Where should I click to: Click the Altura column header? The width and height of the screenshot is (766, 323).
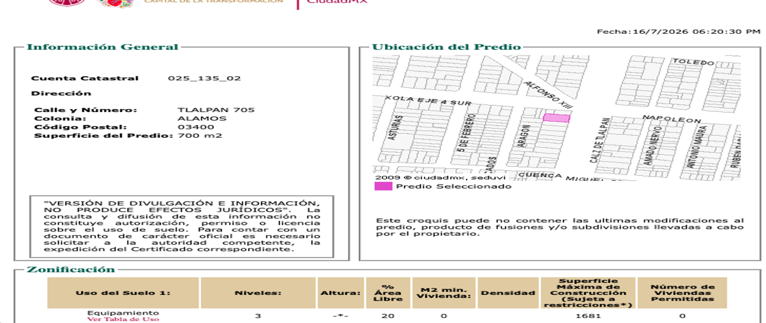tap(341, 293)
